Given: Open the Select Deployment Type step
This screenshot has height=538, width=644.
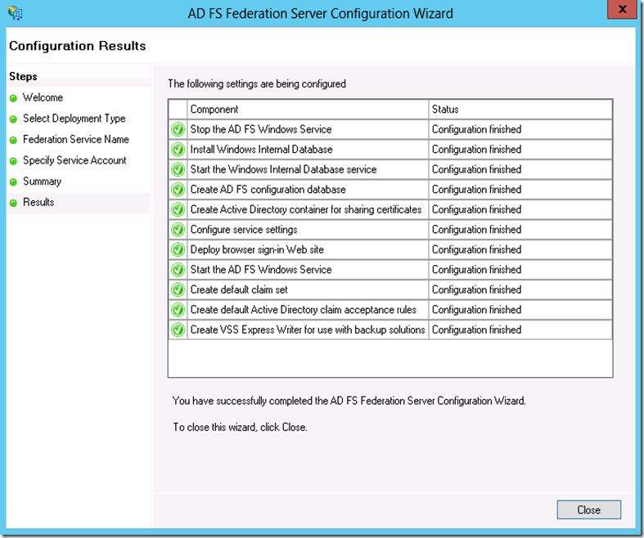Looking at the screenshot, I should point(74,119).
